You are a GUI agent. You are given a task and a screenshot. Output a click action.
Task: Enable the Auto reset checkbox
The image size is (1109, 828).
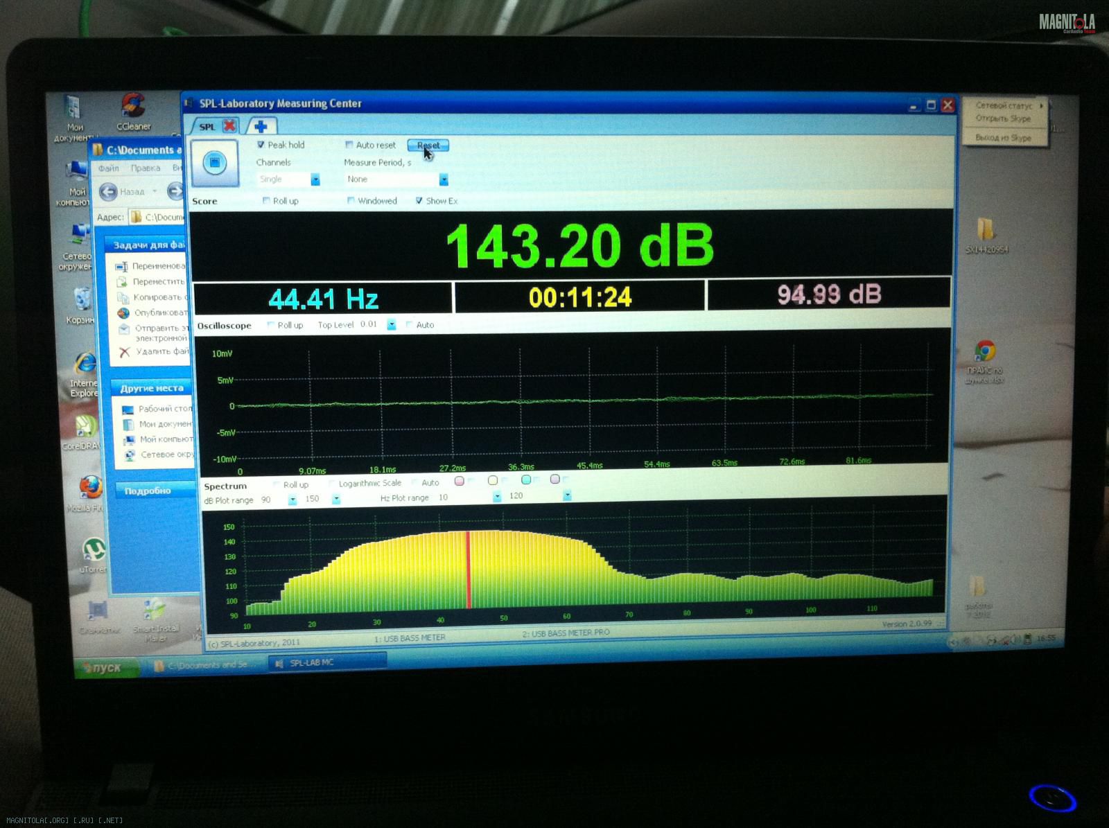pos(349,145)
